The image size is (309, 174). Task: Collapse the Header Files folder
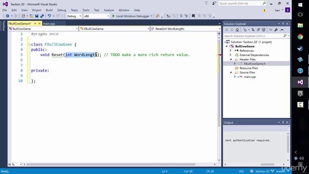coord(231,59)
